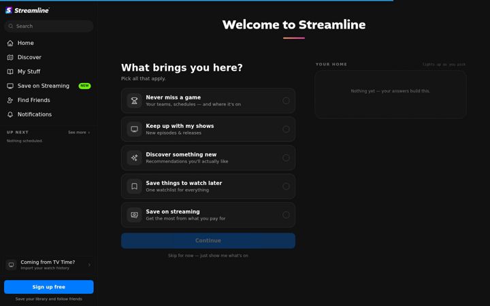490x306 pixels.
Task: Click the 'YOUR HOME' label
Action: (331, 65)
